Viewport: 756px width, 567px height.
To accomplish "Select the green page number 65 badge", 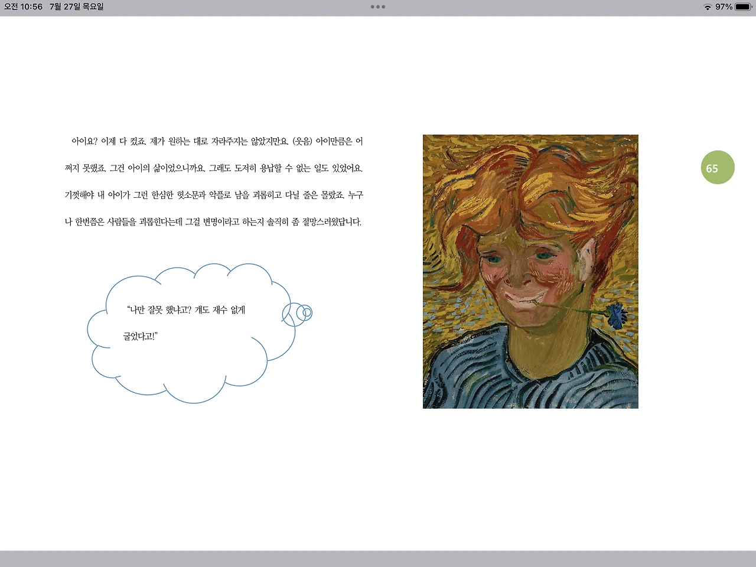I will [x=718, y=167].
